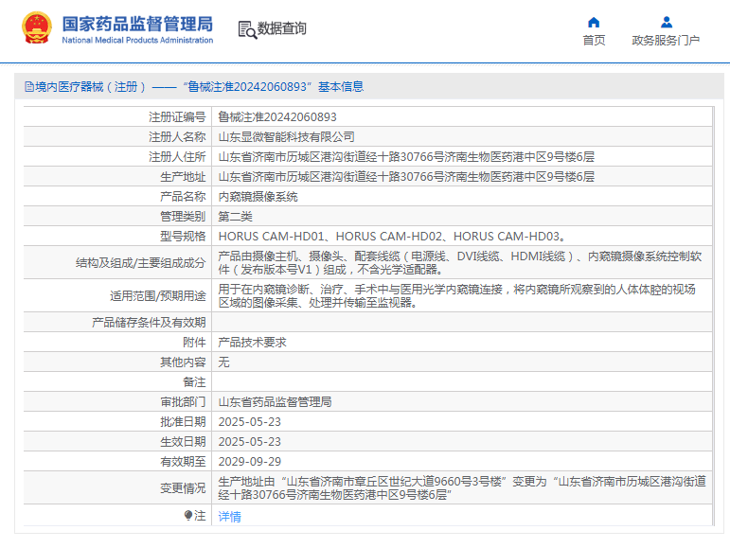Click expiry date value 2029-09-29
This screenshot has height=548, width=730.
(x=250, y=462)
